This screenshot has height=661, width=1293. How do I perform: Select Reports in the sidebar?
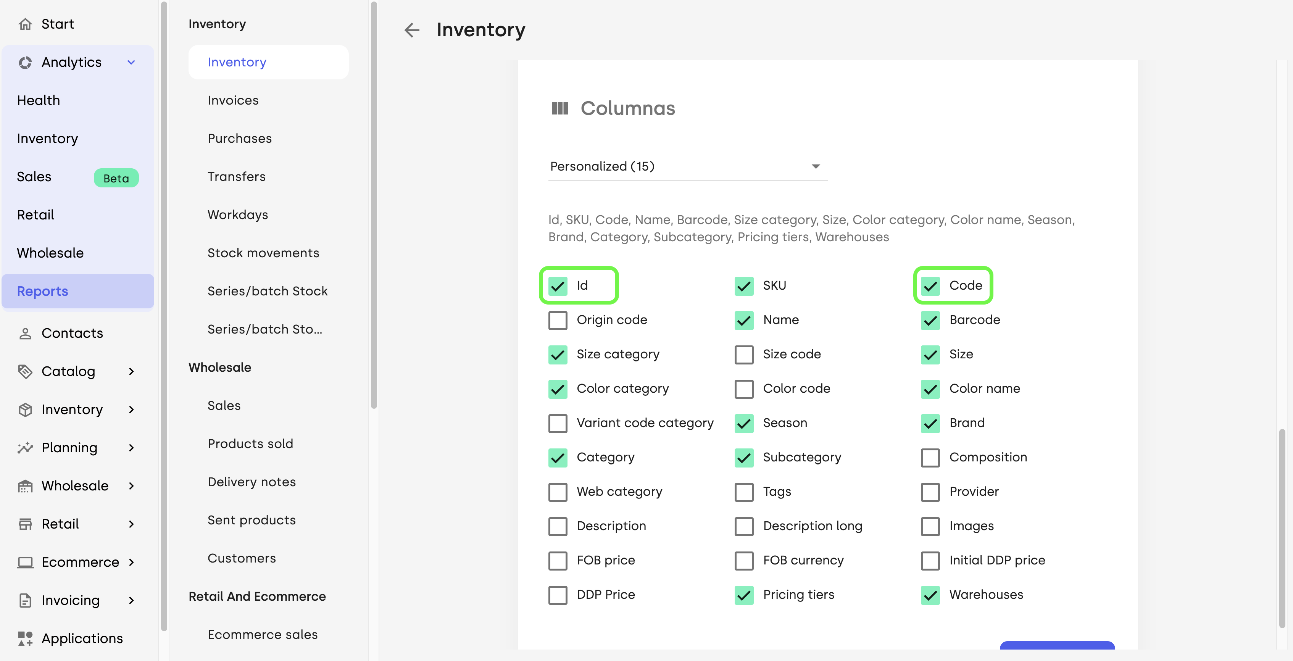(78, 291)
